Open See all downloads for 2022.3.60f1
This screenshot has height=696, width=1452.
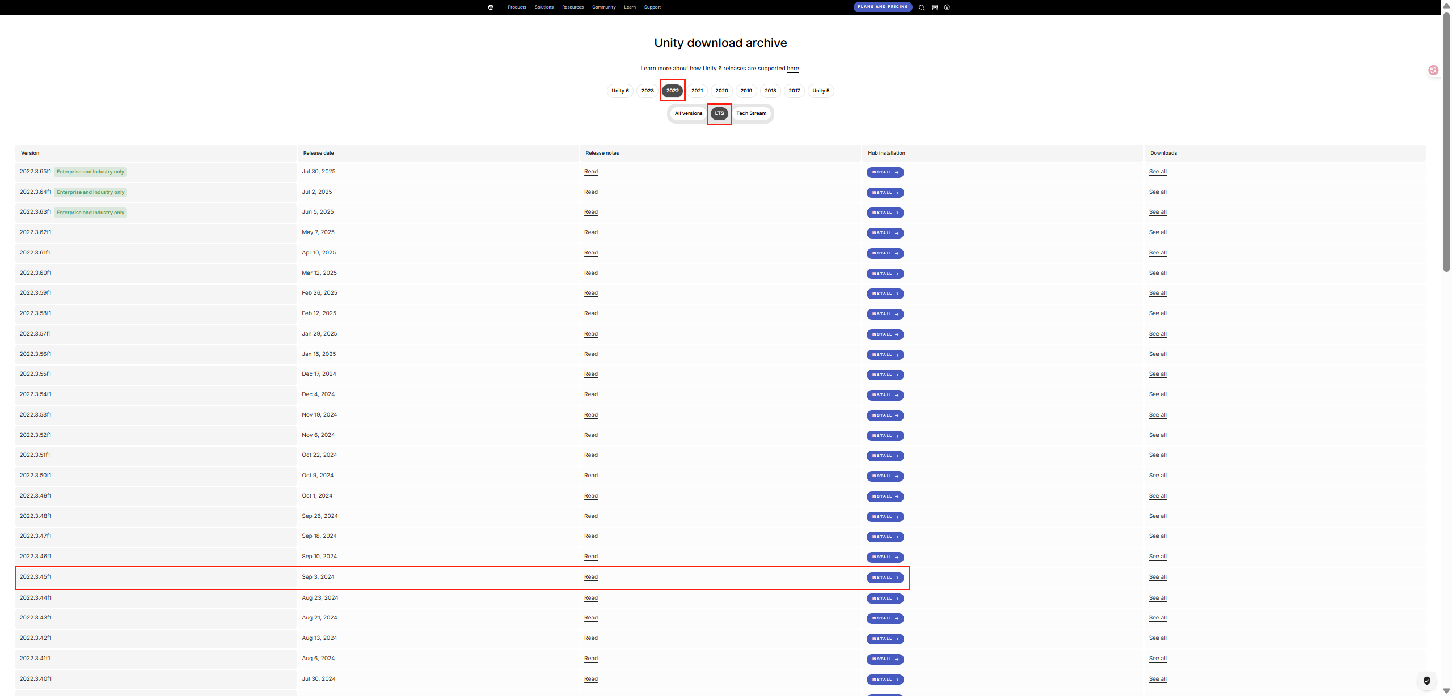tap(1157, 273)
